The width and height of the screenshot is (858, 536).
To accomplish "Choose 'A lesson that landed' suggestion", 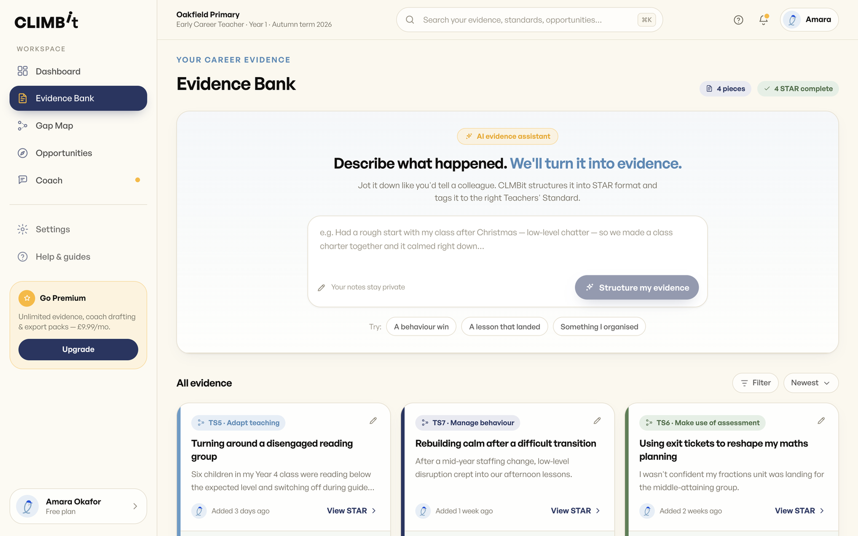I will click(505, 327).
